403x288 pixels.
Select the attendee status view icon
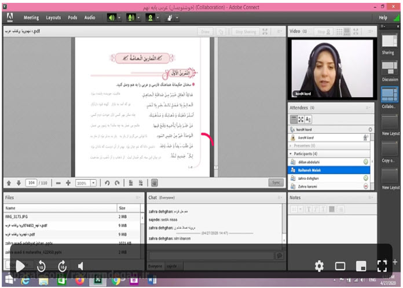pyautogui.click(x=308, y=119)
